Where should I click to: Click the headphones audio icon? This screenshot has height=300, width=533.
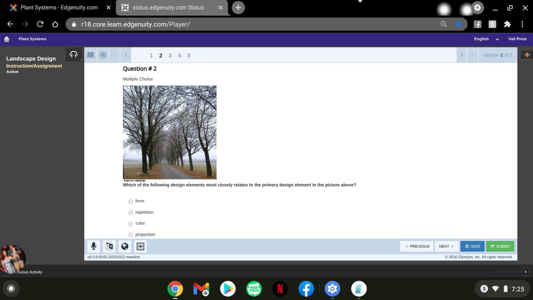74,55
